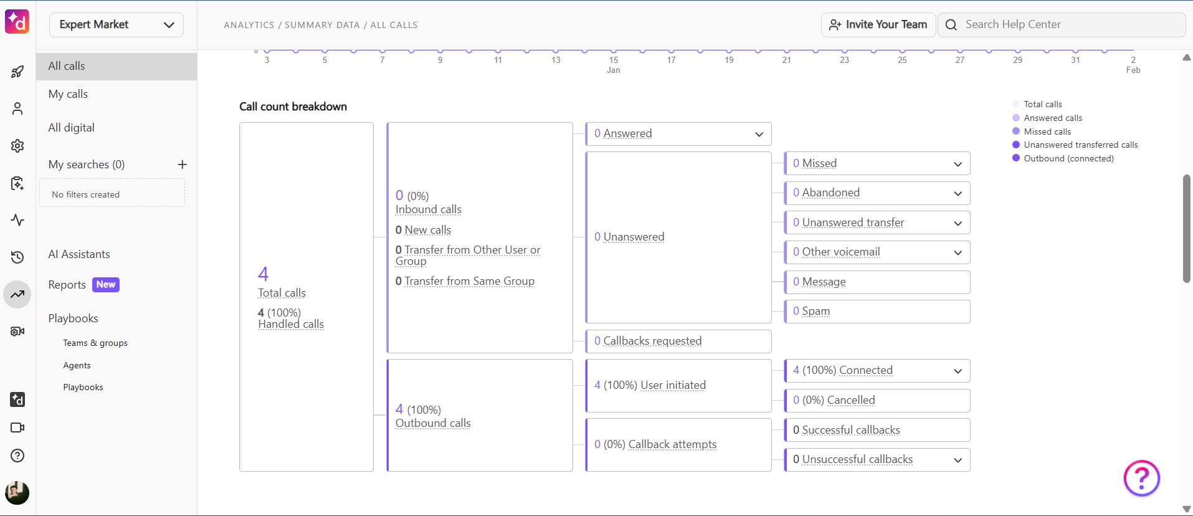
Task: Open Teams & groups under Playbooks
Action: click(95, 343)
